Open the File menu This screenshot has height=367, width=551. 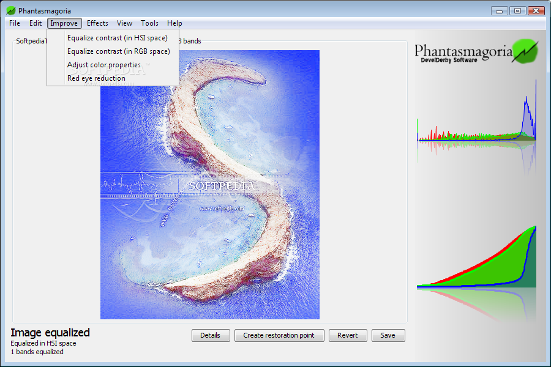tap(15, 23)
